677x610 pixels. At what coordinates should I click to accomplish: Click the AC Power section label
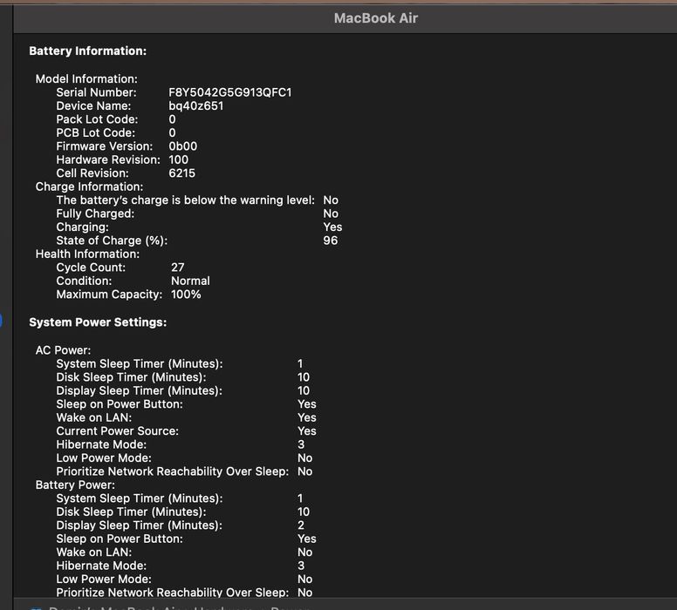click(63, 350)
